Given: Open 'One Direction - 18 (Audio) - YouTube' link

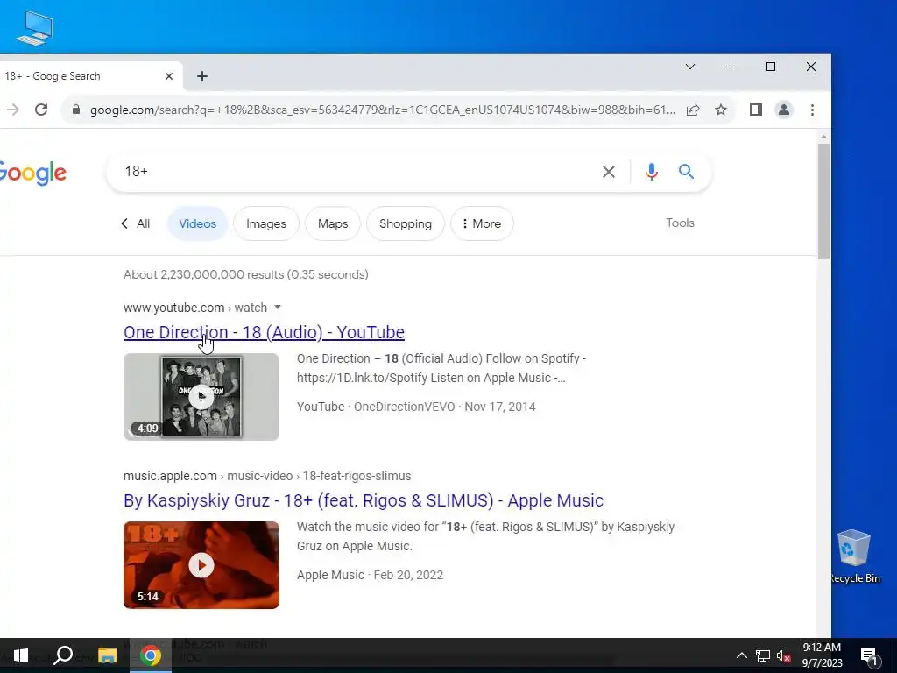Looking at the screenshot, I should click(x=264, y=332).
